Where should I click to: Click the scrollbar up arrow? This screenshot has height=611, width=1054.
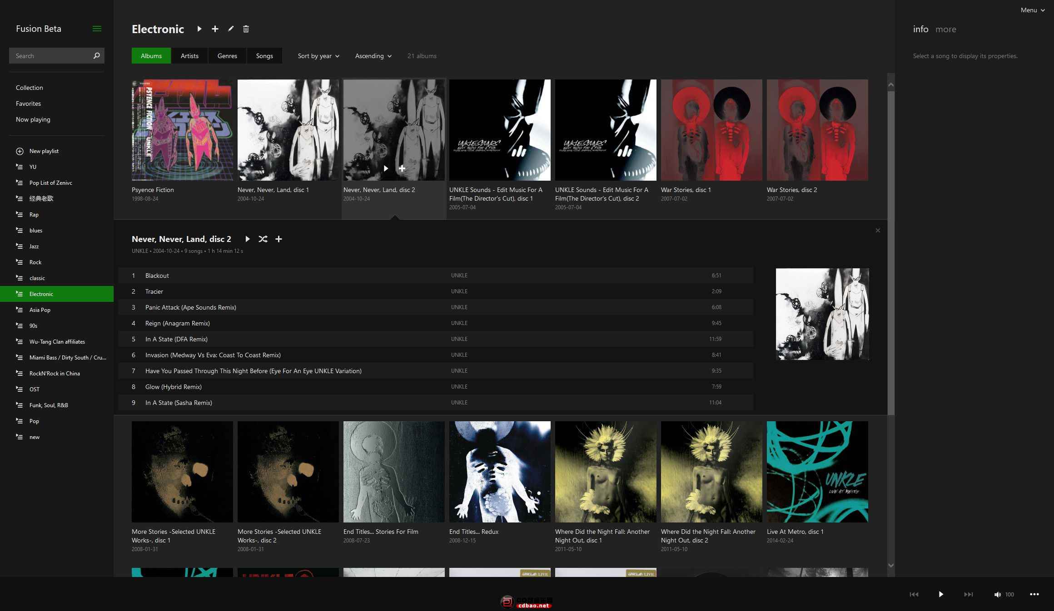click(891, 85)
